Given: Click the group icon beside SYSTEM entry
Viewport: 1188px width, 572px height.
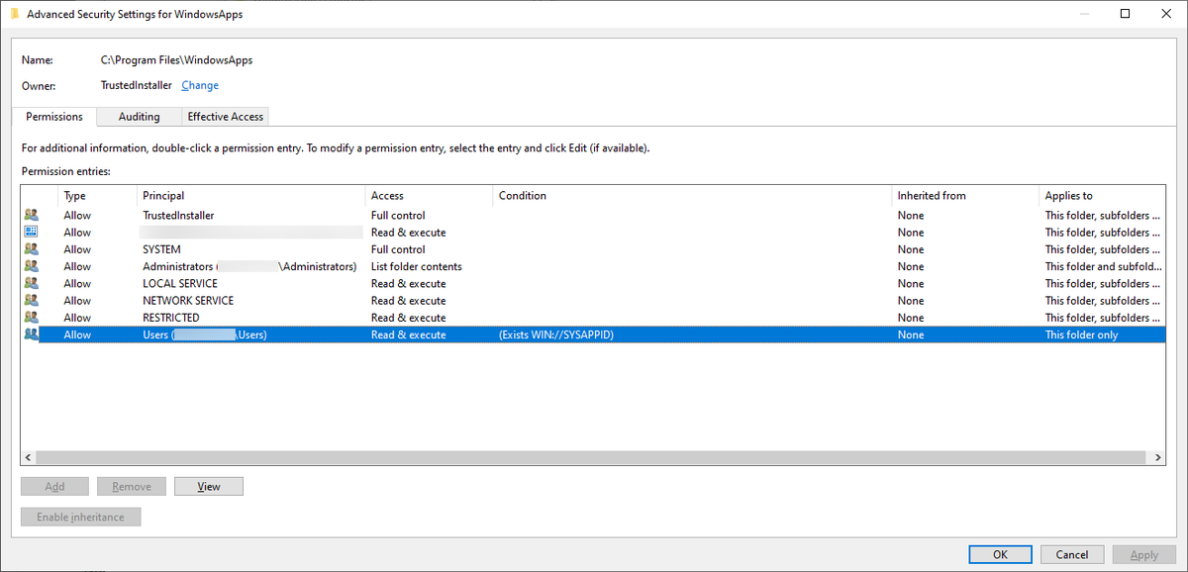Looking at the screenshot, I should 31,249.
